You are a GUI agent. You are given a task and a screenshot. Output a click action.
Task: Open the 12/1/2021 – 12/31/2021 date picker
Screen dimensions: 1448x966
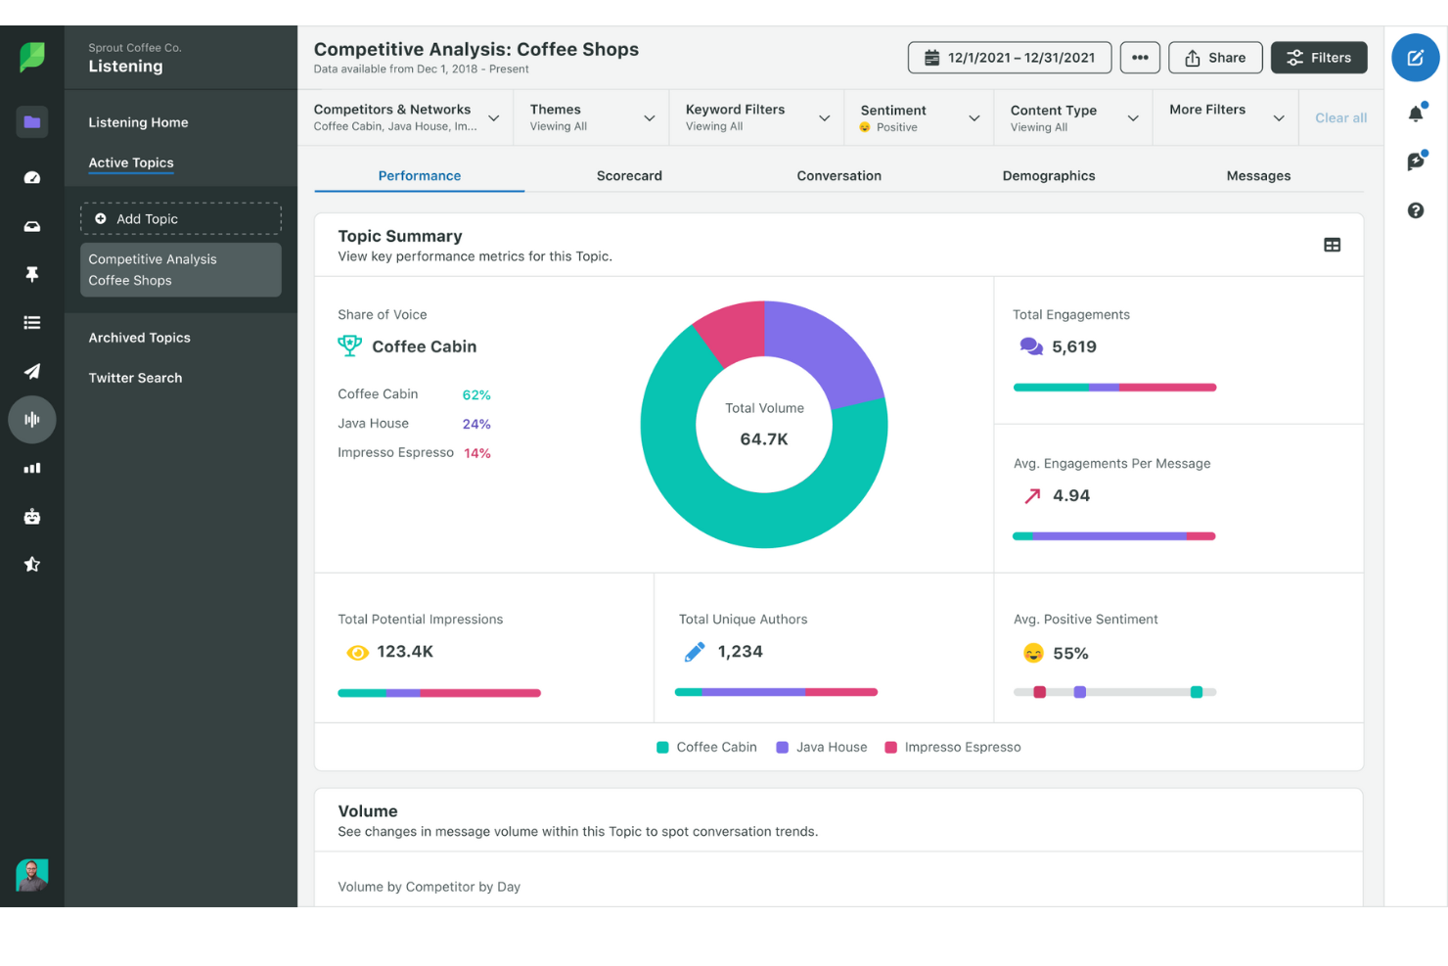[1010, 58]
